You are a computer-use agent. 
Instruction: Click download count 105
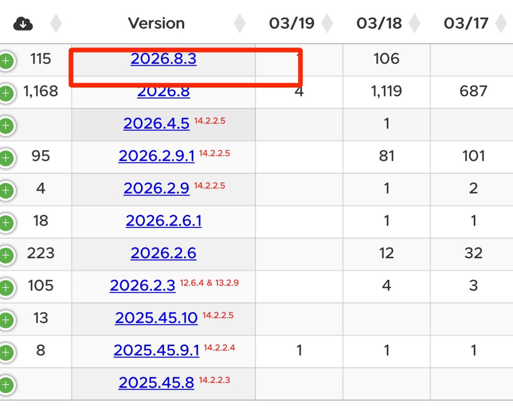41,286
